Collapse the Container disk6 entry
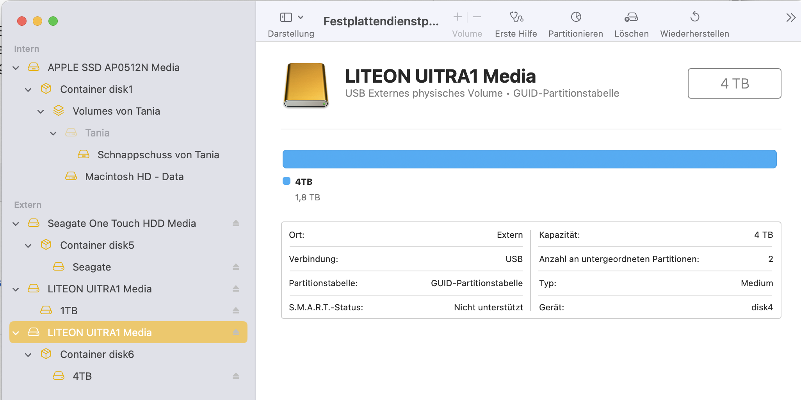Screen dimensions: 801x400 28,355
